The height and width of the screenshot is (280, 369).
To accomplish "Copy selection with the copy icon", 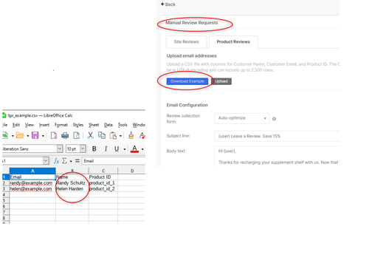I will point(102,135).
